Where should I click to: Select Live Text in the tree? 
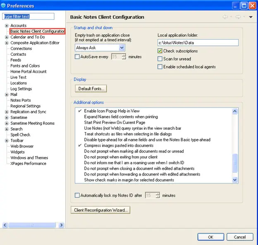point(19,77)
